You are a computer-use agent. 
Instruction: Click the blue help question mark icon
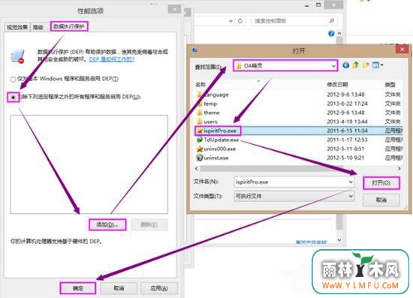[x=331, y=34]
